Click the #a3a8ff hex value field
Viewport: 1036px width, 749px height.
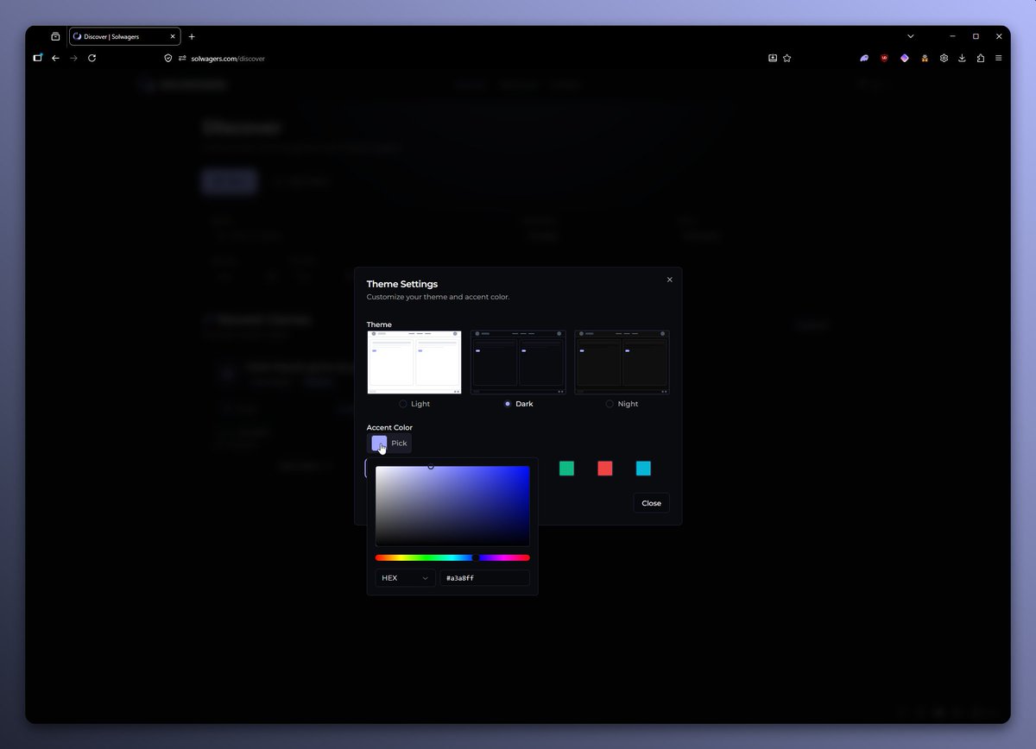(x=484, y=578)
